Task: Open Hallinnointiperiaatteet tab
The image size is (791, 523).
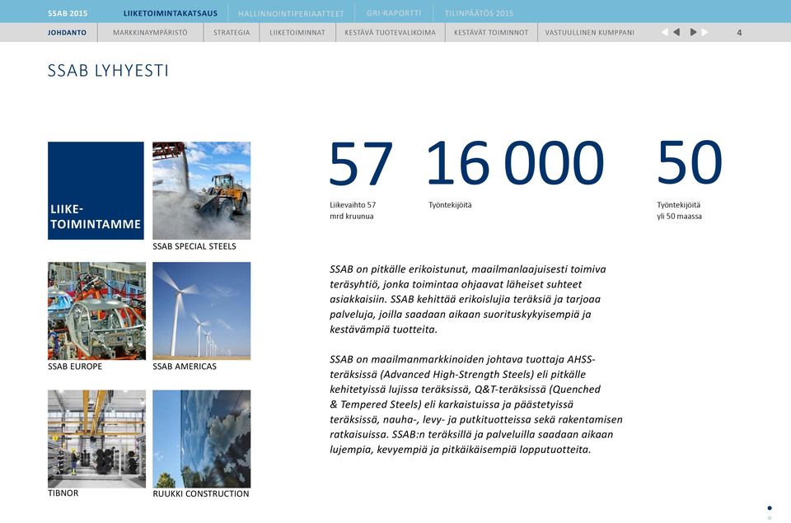Action: click(291, 14)
